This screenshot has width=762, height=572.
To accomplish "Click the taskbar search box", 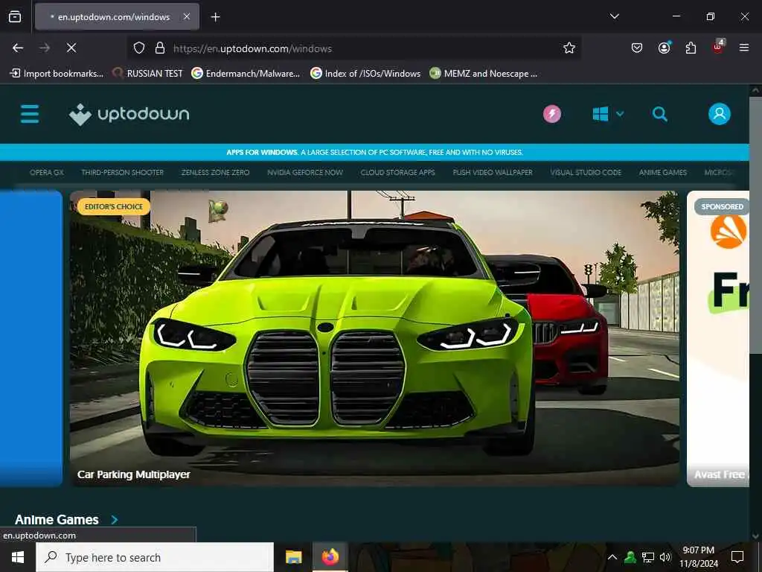I will (x=155, y=557).
